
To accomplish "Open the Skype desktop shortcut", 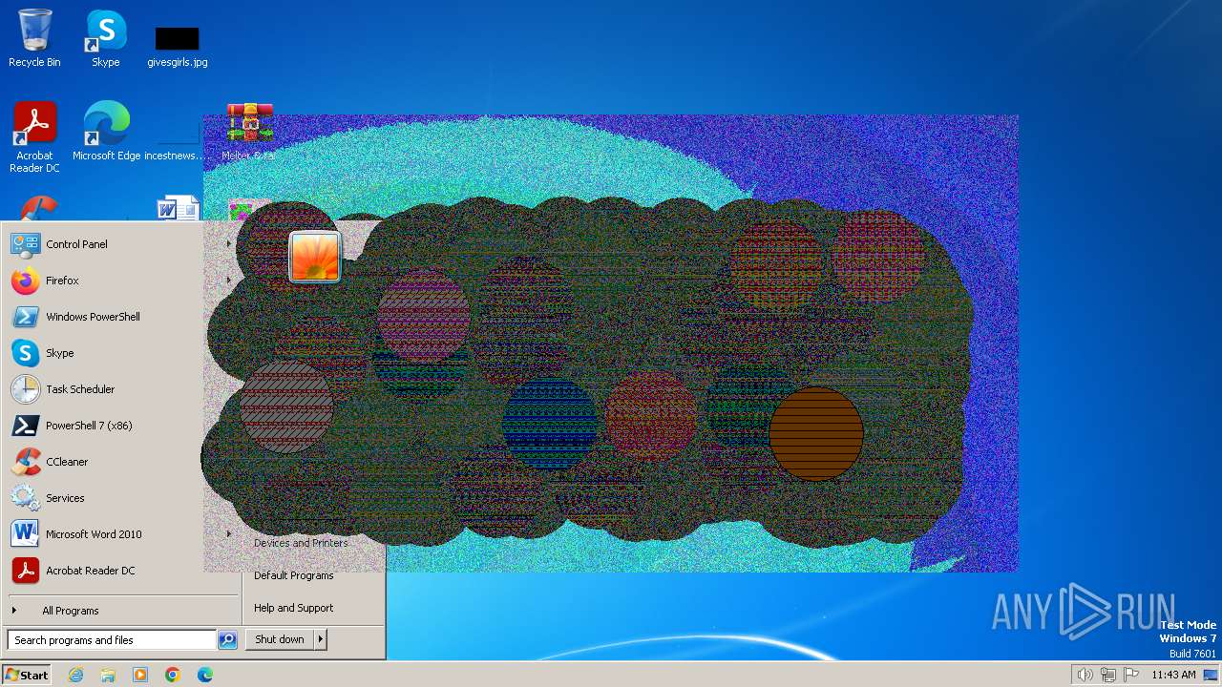I will (106, 38).
